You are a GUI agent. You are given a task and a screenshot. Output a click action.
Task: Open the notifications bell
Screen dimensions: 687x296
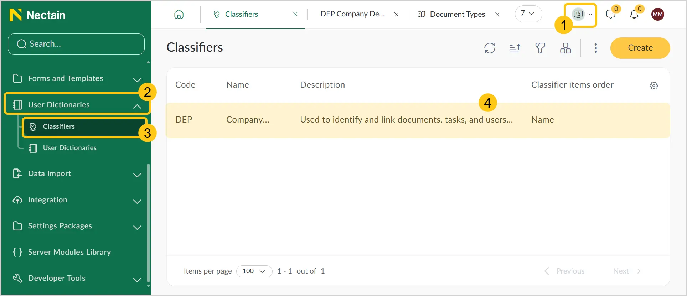click(x=634, y=14)
